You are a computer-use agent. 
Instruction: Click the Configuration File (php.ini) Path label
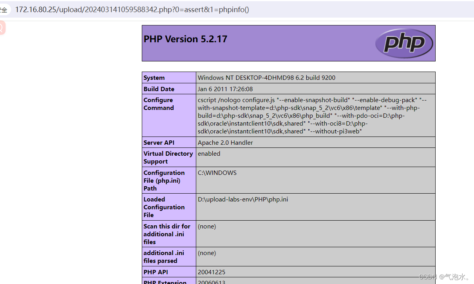coord(164,180)
